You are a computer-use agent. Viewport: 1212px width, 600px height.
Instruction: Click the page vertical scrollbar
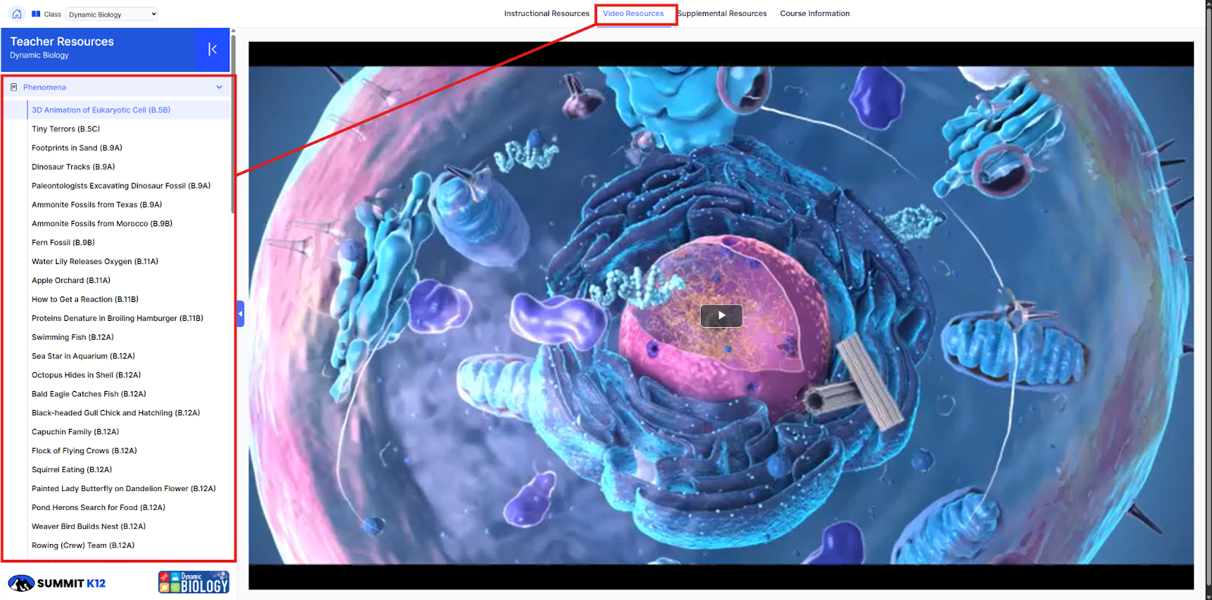(x=1209, y=295)
